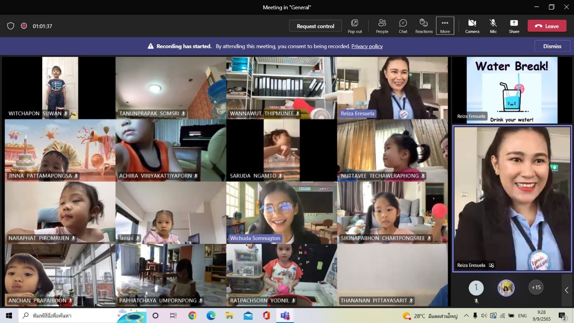The height and width of the screenshot is (323, 574).
Task: Click the system tray microphone icon
Action: click(x=475, y=316)
